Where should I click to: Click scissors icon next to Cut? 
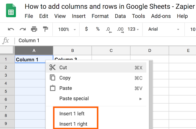coord(52,67)
